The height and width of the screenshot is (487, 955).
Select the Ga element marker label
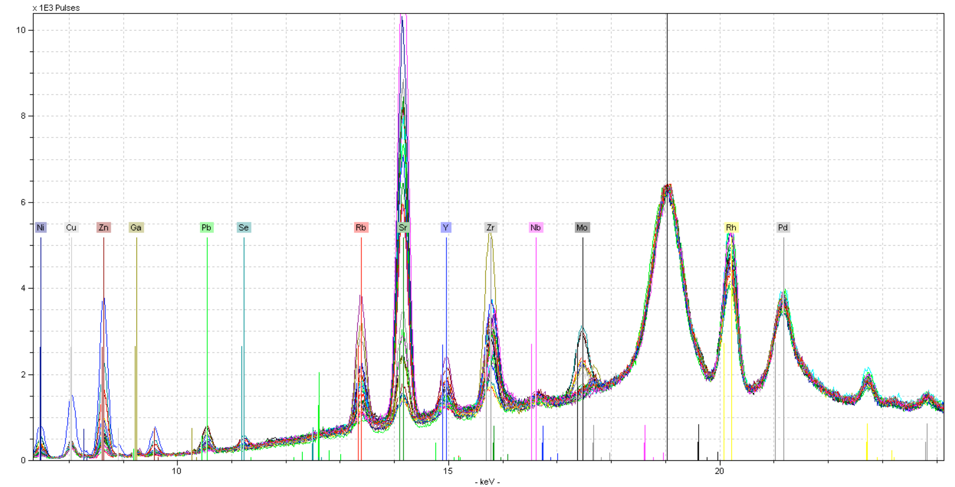pos(136,228)
